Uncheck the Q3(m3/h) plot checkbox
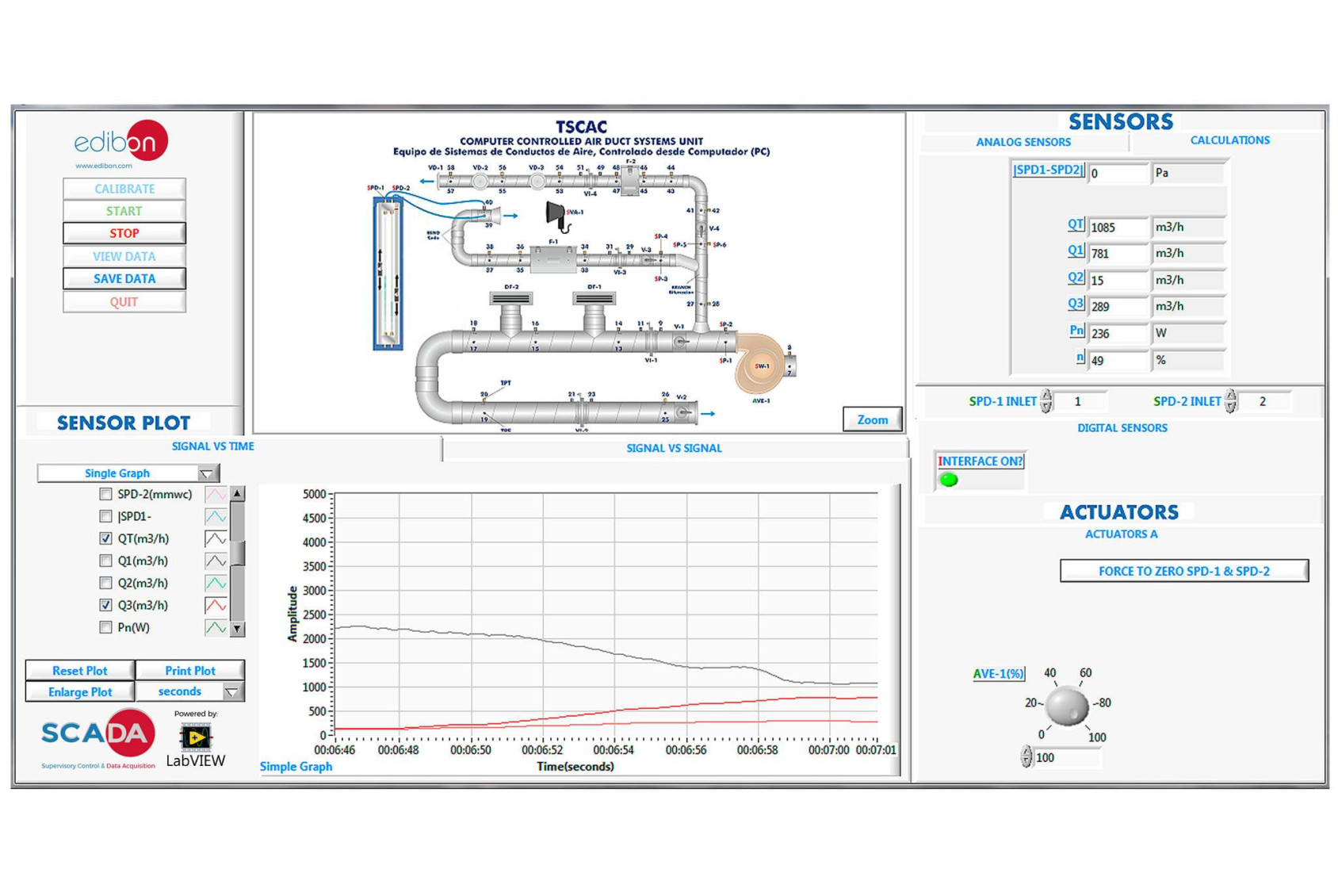The image size is (1338, 892). click(105, 605)
